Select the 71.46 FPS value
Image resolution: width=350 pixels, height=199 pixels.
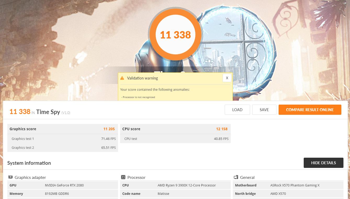(x=109, y=139)
